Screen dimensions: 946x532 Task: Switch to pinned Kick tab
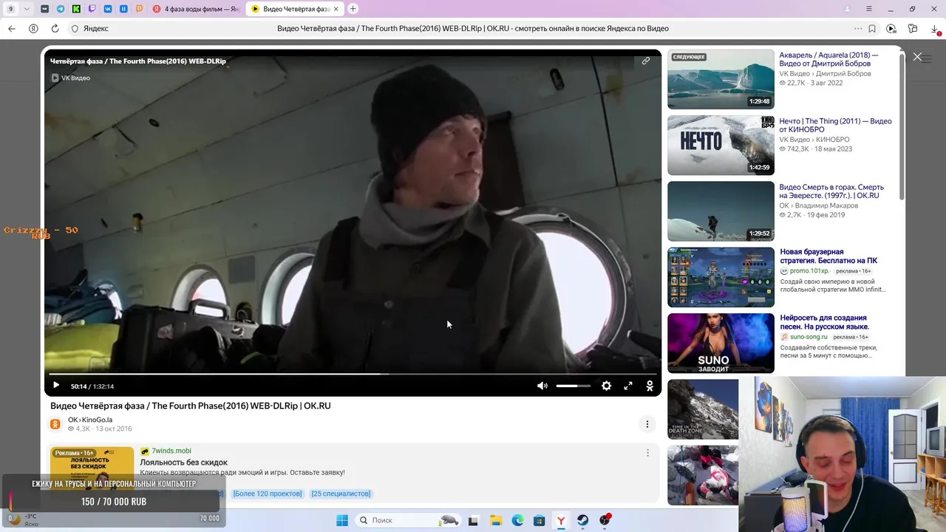point(76,9)
